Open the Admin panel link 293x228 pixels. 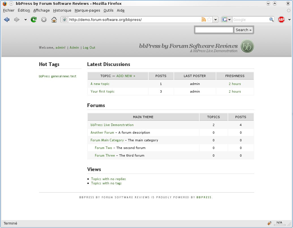click(x=74, y=48)
